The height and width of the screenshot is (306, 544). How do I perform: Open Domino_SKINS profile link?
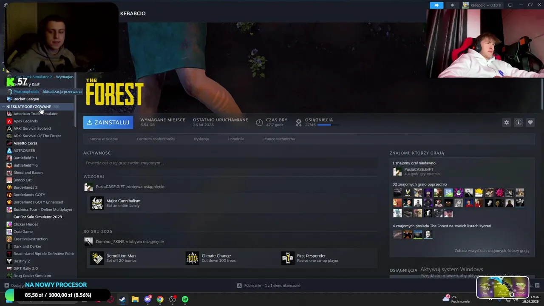point(110,242)
